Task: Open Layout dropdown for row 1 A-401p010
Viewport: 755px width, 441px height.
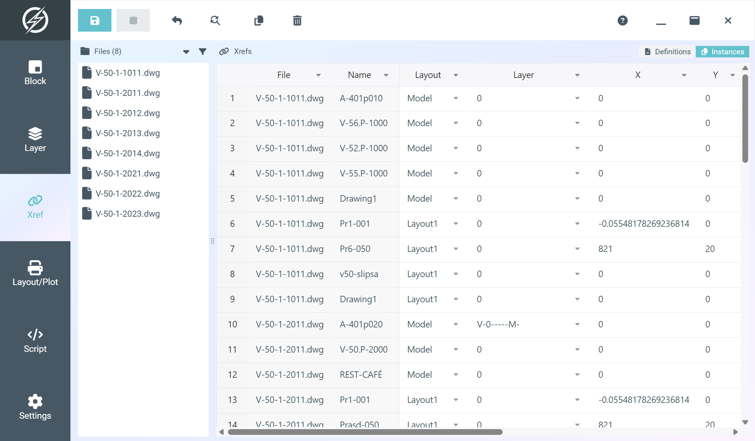Action: click(456, 98)
